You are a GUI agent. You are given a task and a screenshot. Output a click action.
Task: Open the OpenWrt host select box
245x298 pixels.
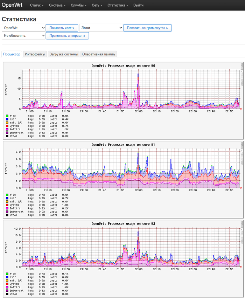coord(23,28)
